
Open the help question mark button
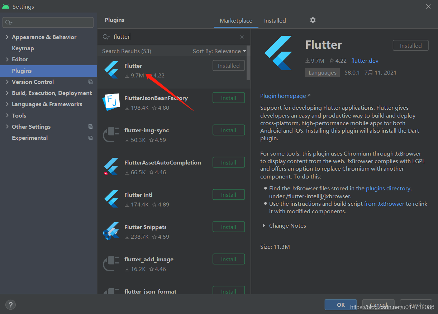(11, 305)
